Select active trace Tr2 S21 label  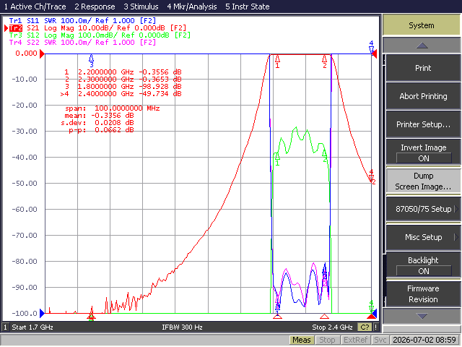tap(97, 28)
